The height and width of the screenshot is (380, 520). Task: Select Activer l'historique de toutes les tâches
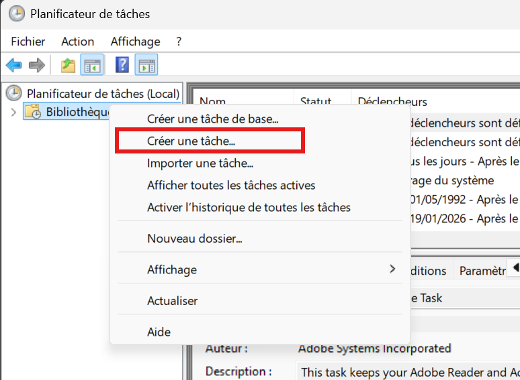coord(260,207)
